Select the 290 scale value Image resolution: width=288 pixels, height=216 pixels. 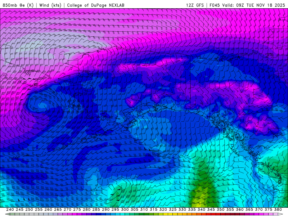105,210
